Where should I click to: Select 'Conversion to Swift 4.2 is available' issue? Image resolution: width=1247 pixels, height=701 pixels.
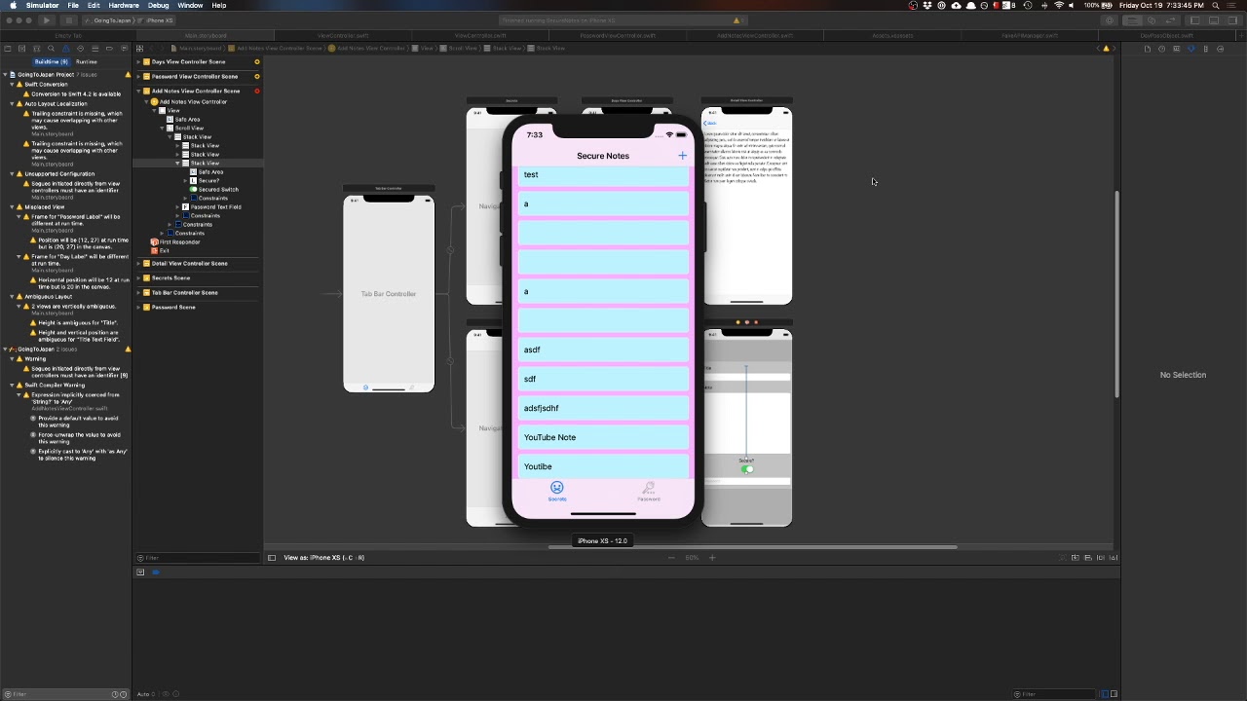(75, 94)
